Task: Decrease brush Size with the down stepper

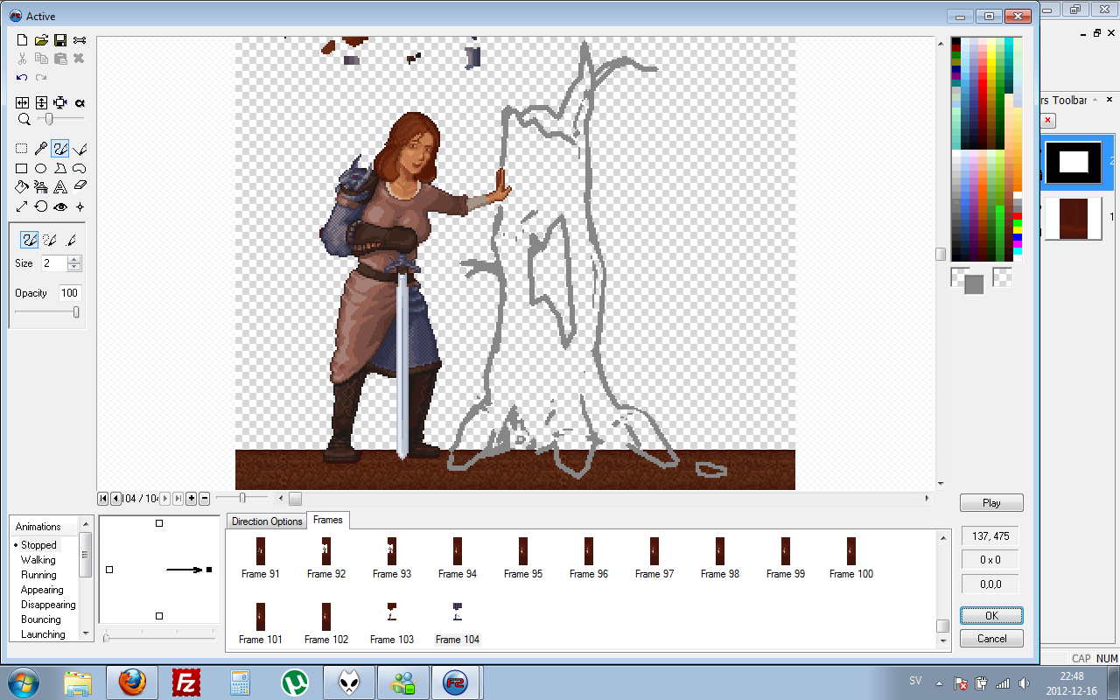Action: (74, 267)
